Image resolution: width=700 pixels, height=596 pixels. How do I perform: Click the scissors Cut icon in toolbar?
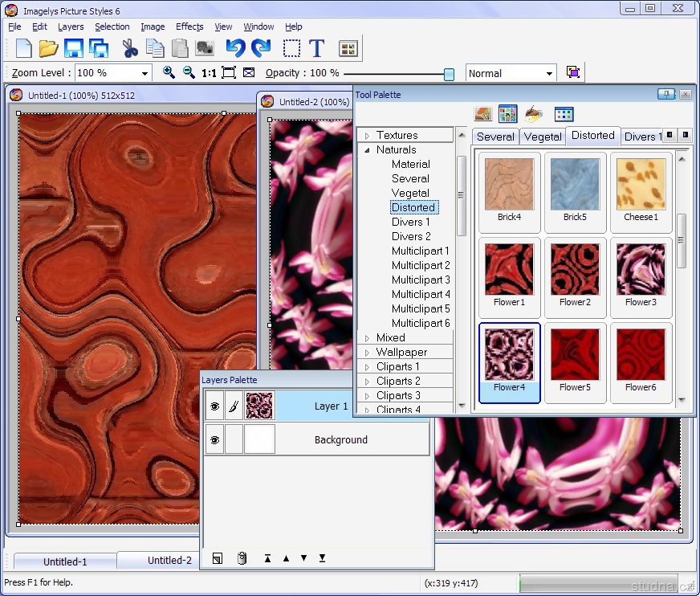129,48
